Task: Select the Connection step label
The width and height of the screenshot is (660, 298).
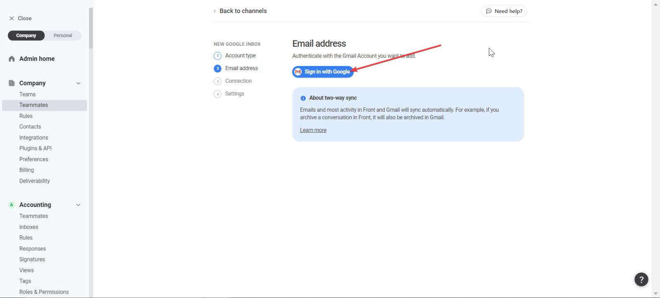Action: [x=238, y=81]
